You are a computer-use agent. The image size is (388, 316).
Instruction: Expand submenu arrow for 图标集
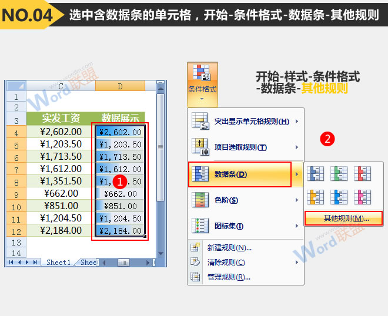pos(297,226)
